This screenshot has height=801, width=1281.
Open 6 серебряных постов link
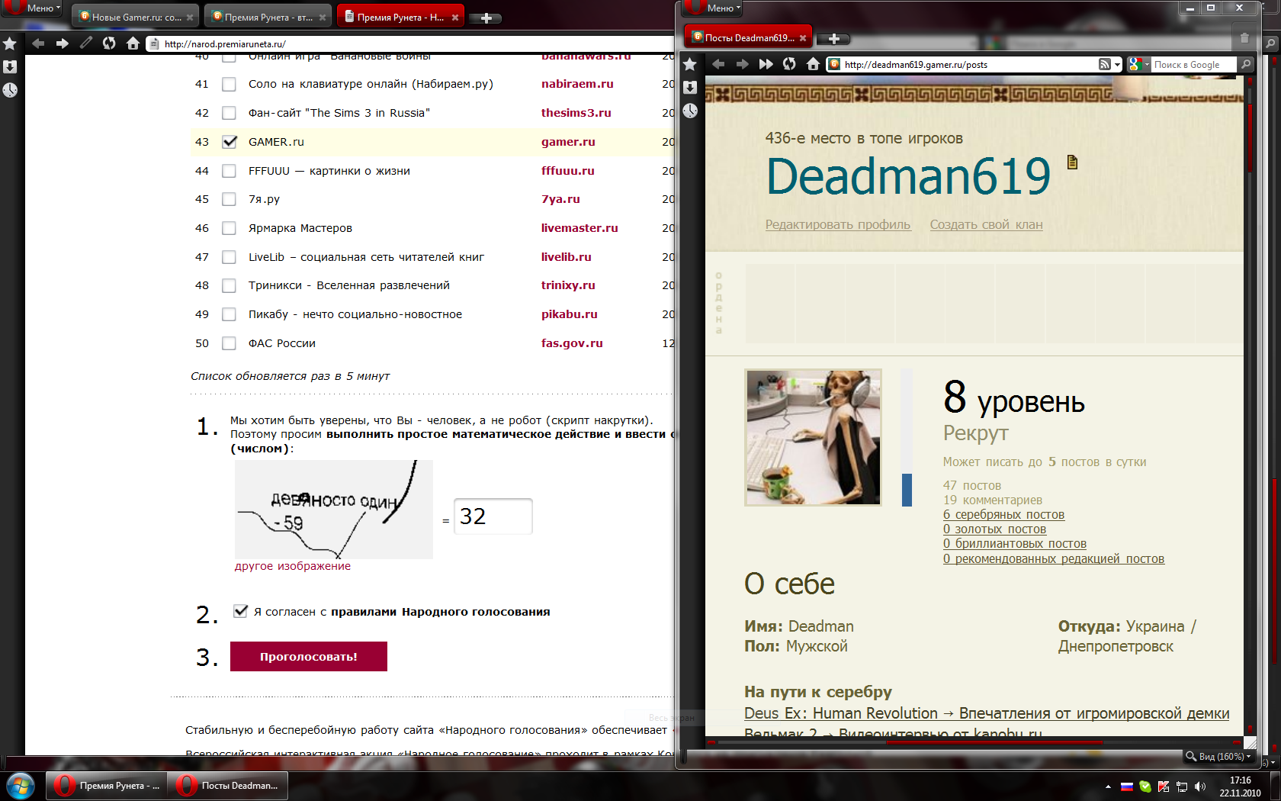[x=1003, y=515]
